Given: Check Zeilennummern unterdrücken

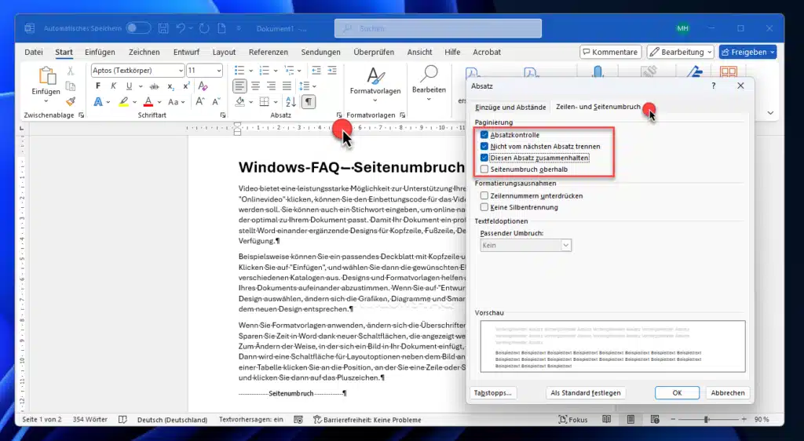Looking at the screenshot, I should coord(484,195).
